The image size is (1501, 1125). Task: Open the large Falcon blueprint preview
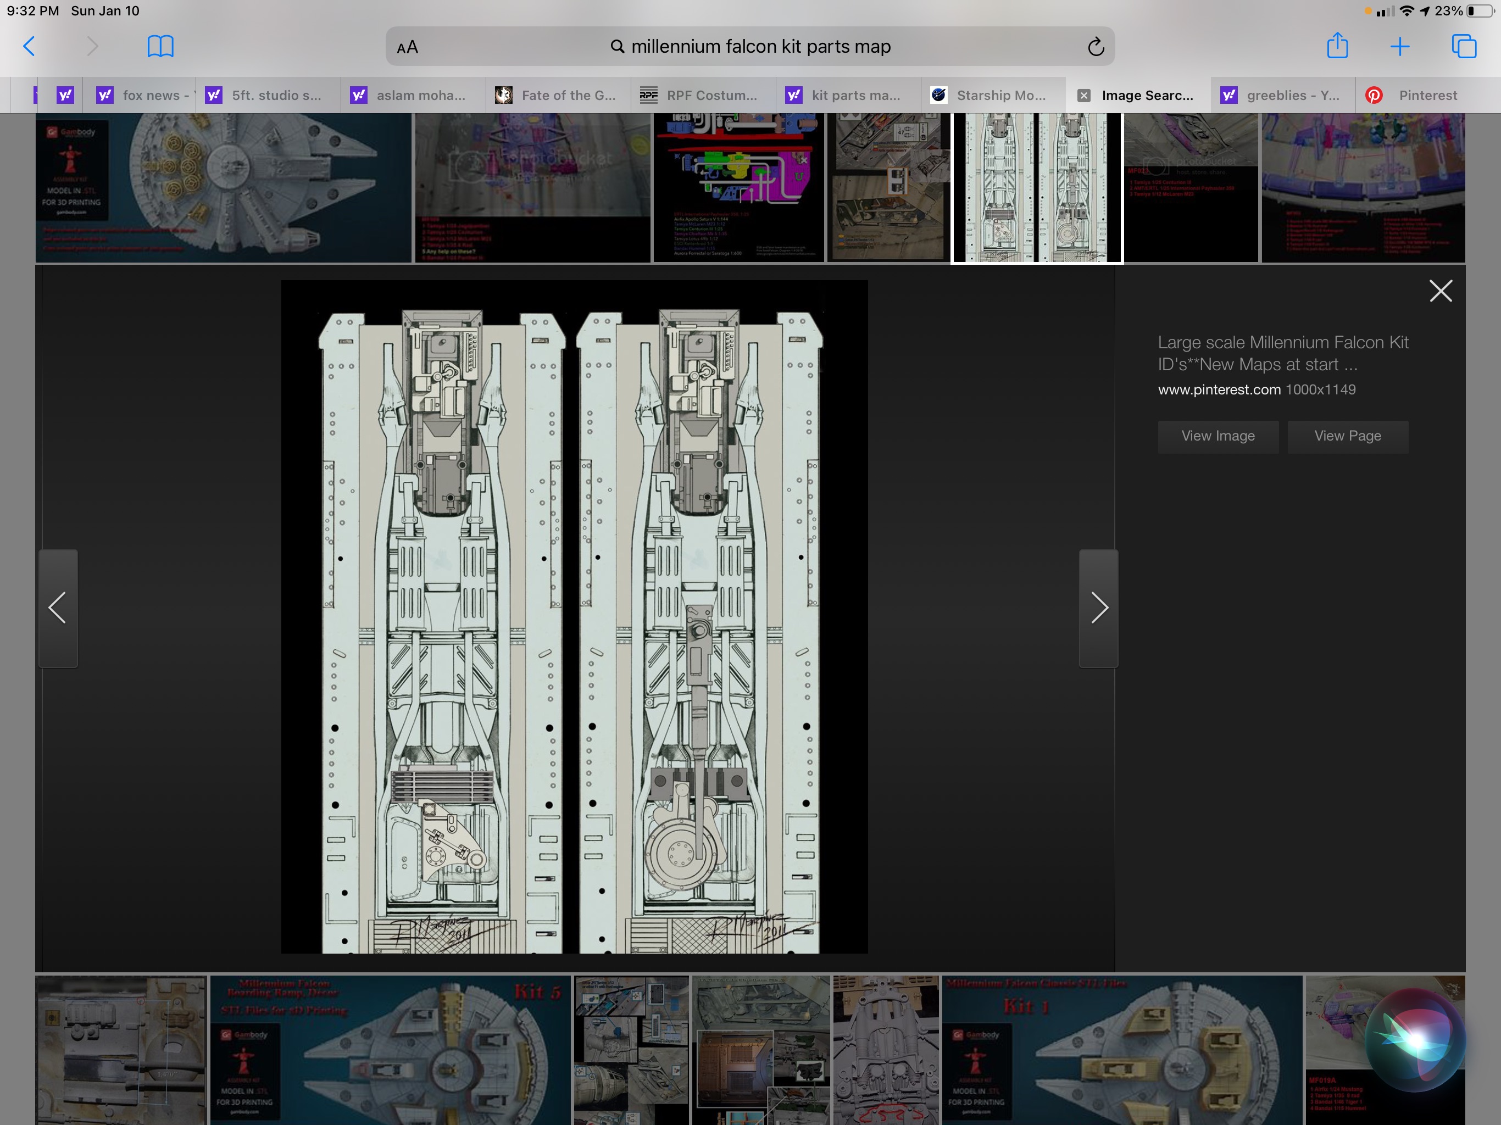click(x=574, y=617)
